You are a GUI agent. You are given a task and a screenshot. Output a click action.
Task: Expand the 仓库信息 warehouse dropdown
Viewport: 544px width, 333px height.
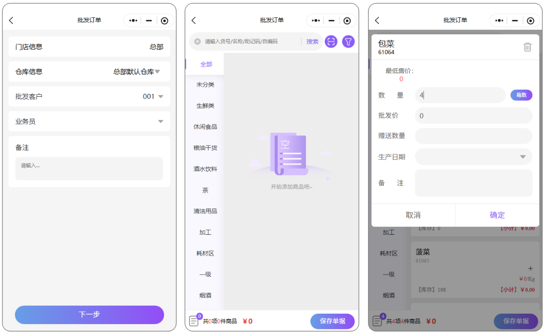click(157, 71)
